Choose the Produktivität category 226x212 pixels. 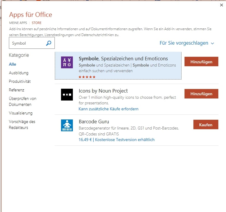20,81
